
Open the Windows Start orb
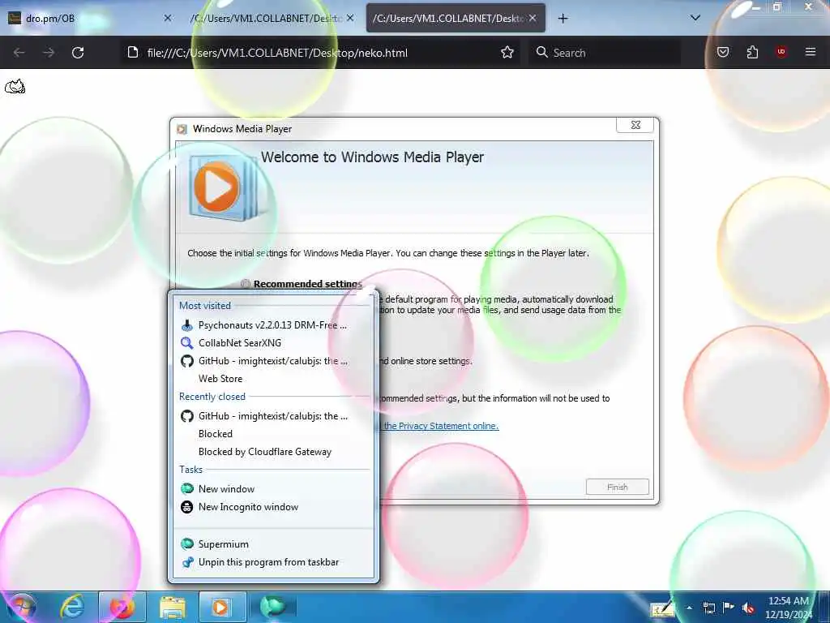[x=21, y=608]
